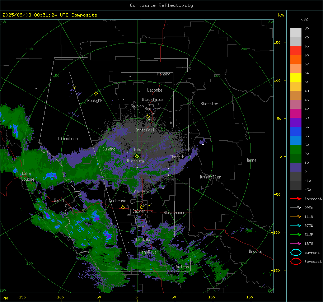Click the Drumheller label

point(210,177)
